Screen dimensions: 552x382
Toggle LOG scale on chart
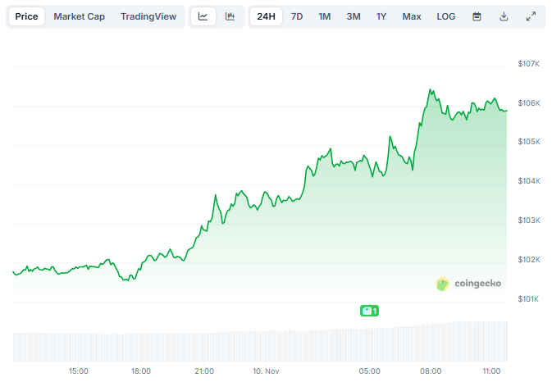tap(446, 16)
